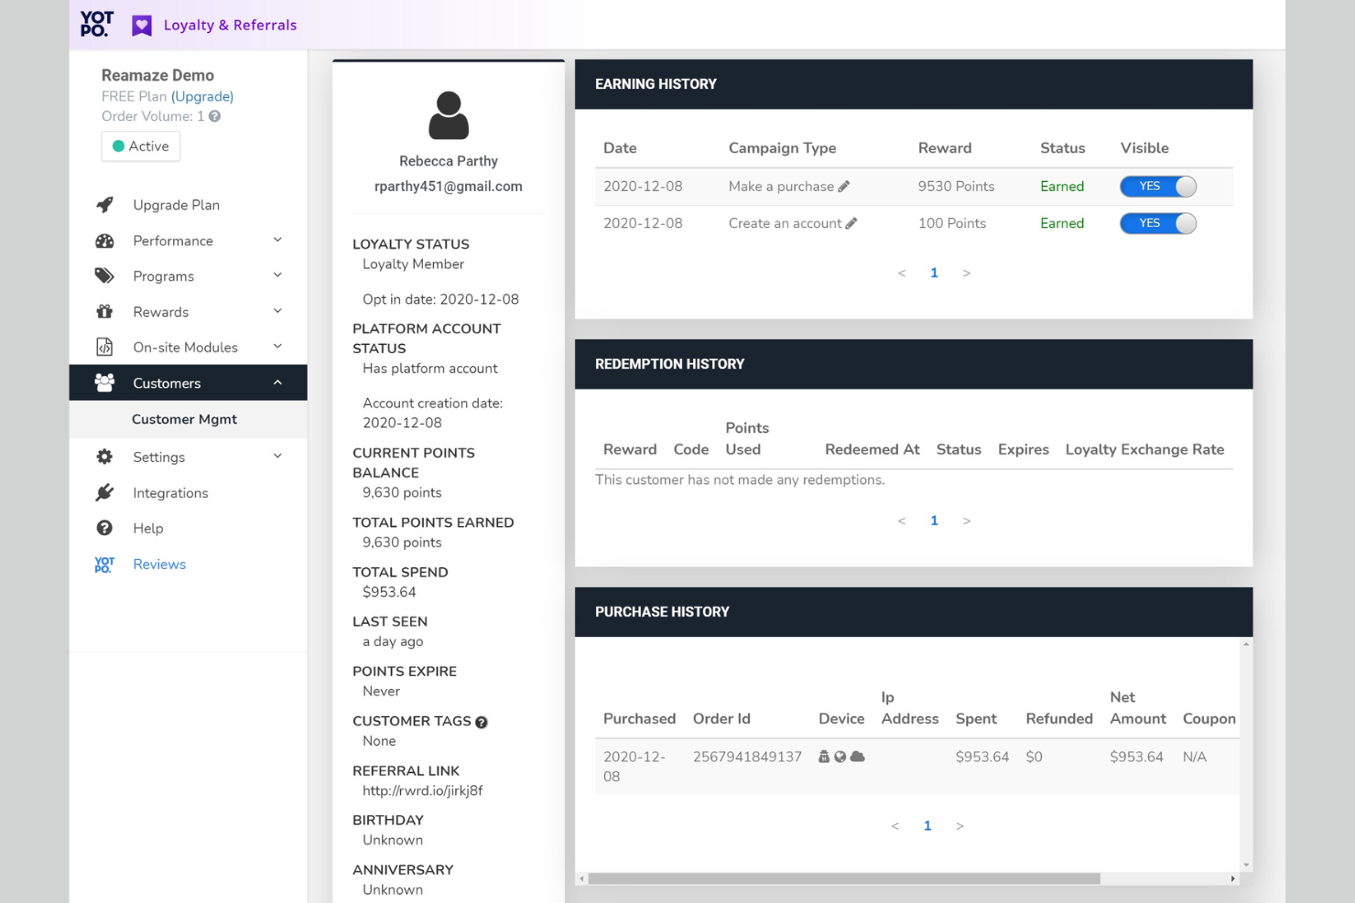This screenshot has height=903, width=1355.
Task: Click the Customer Tags help icon
Action: tap(482, 722)
